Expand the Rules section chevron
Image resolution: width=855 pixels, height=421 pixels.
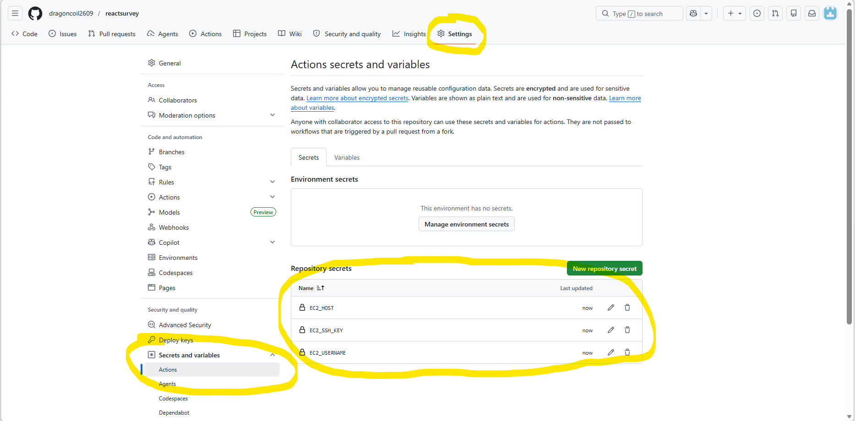point(272,182)
